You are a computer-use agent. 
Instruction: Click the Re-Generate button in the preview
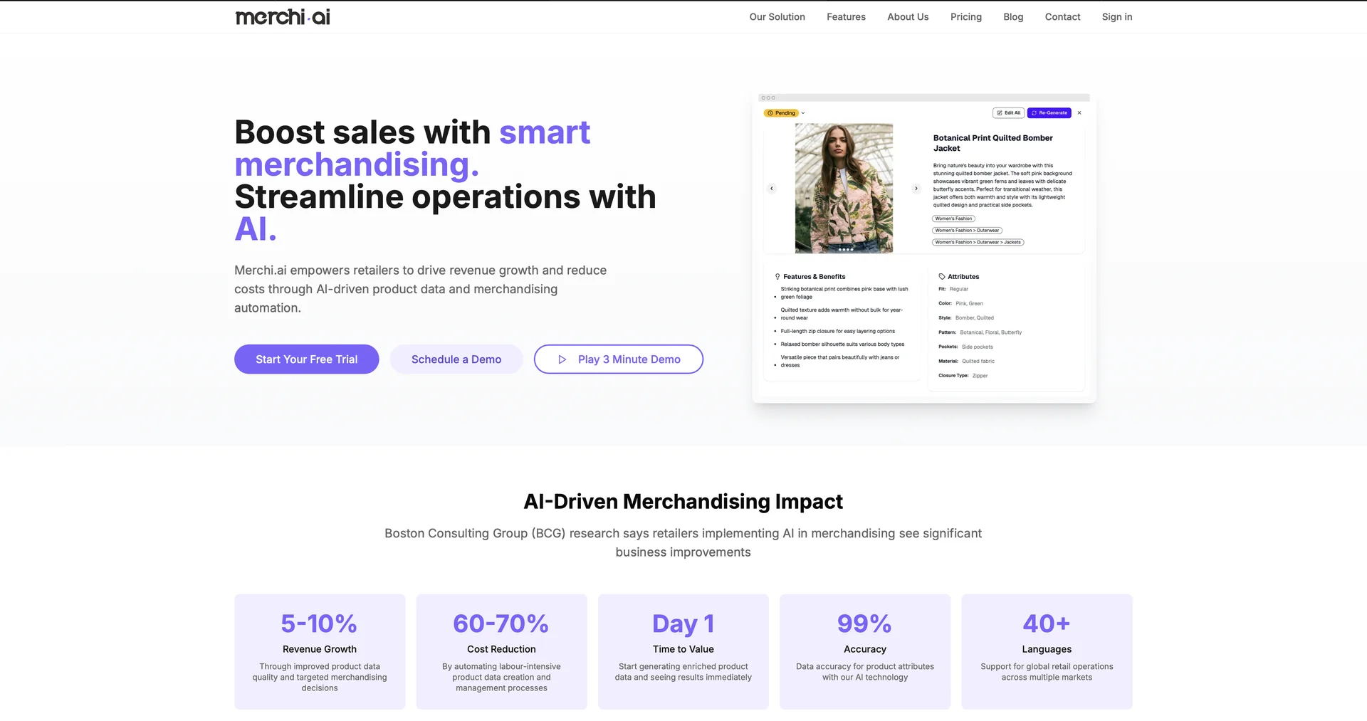pyautogui.click(x=1049, y=113)
